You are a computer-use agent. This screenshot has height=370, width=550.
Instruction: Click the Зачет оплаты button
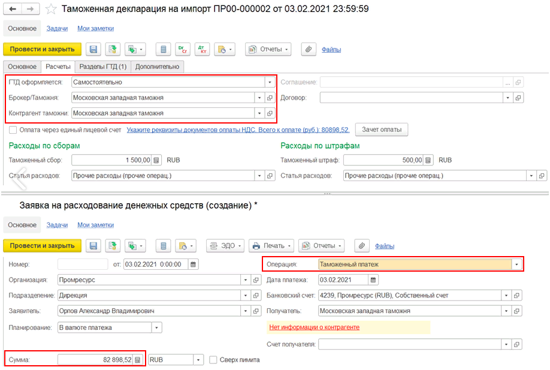[x=382, y=129]
